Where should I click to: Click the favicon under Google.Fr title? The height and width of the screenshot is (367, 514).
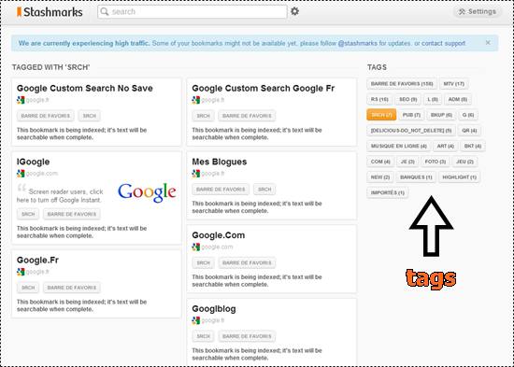21,272
